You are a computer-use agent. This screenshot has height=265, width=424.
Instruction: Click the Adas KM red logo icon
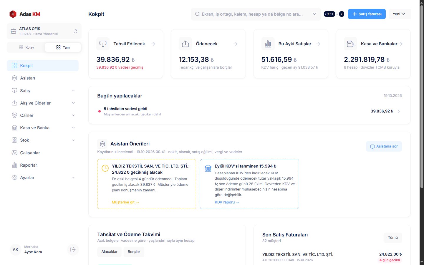point(13,14)
